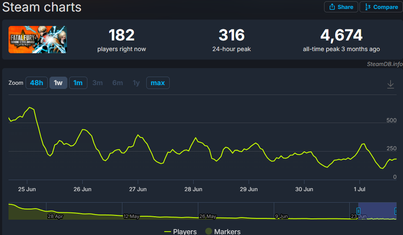The height and width of the screenshot is (235, 403).
Task: Select the disabled 6m zoom option
Action: click(x=117, y=83)
